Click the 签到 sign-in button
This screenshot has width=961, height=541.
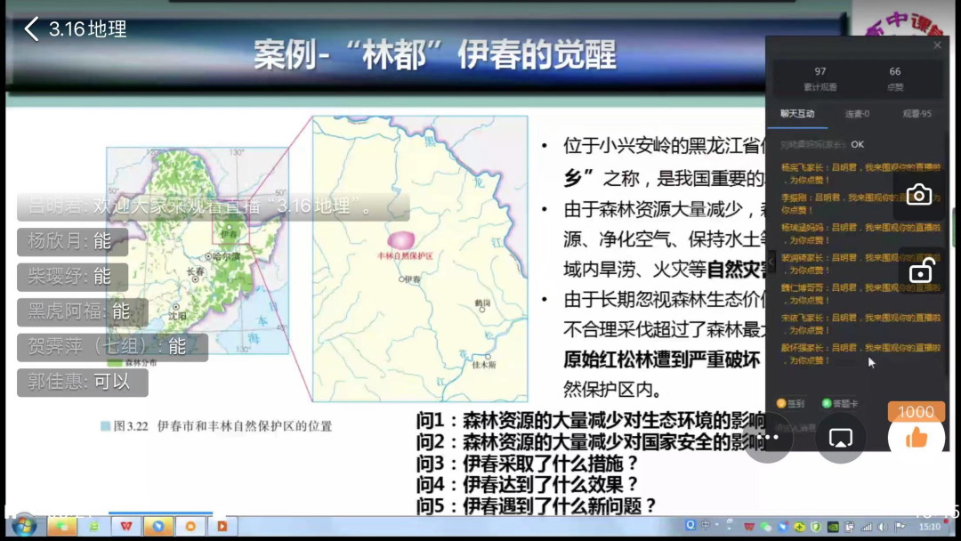(x=790, y=403)
